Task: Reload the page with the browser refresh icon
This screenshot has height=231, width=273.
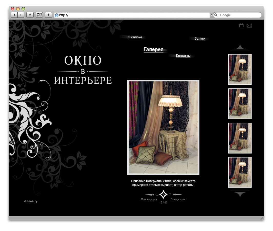Action: click(30, 15)
